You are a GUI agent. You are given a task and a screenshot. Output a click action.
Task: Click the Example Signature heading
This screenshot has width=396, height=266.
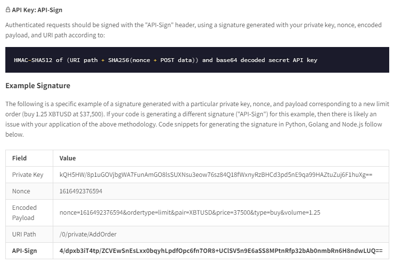(x=38, y=86)
